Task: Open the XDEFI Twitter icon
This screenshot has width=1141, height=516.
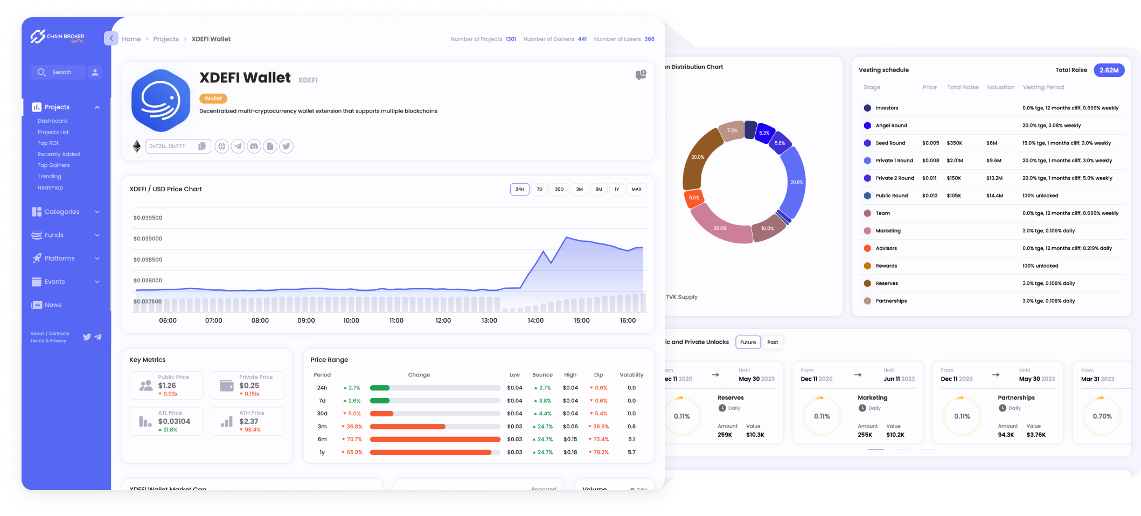Action: click(x=286, y=146)
